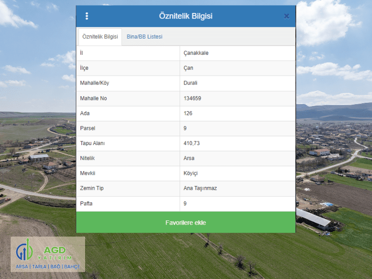Open the three-dot options menu

[x=86, y=16]
